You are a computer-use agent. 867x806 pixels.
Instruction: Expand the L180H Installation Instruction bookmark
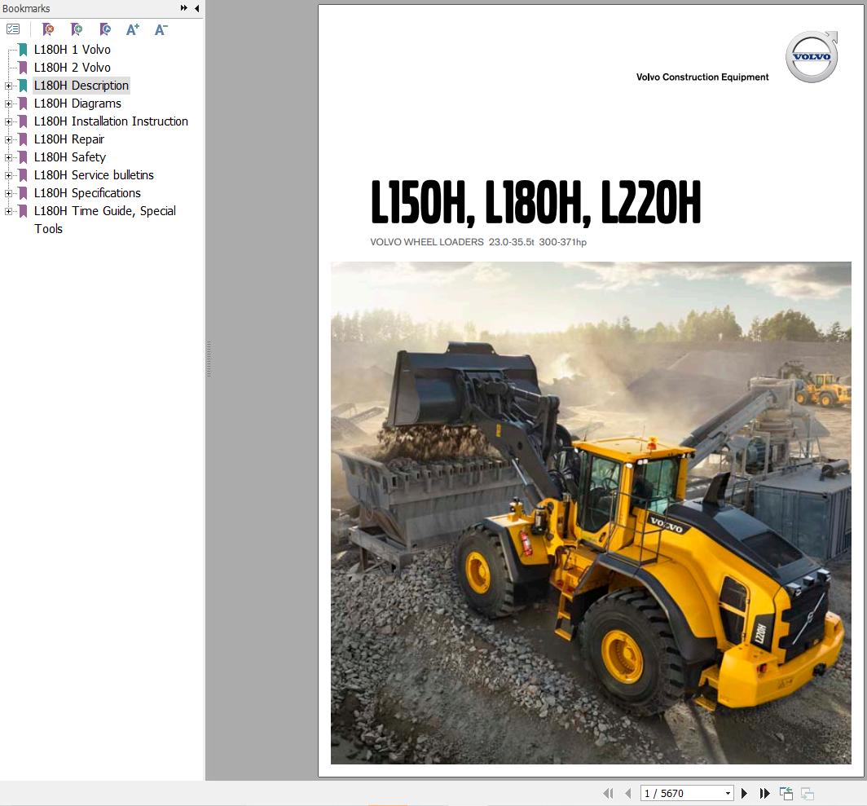tap(8, 121)
